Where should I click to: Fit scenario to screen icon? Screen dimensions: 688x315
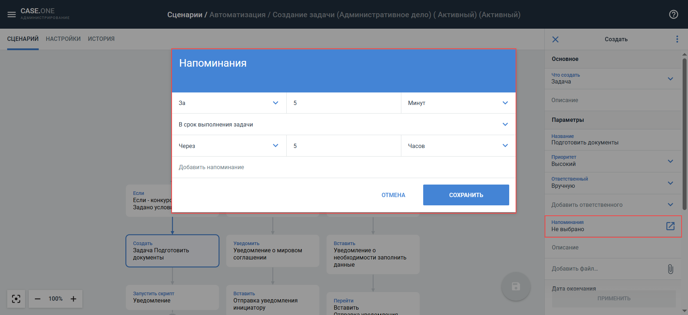16,299
